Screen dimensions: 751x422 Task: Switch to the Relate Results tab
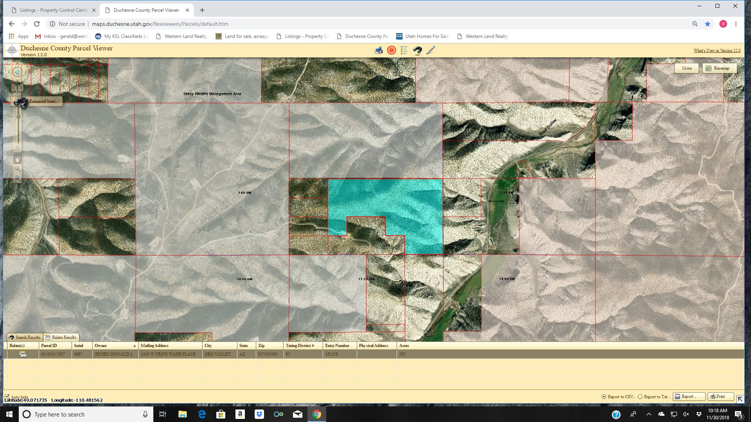tap(61, 337)
